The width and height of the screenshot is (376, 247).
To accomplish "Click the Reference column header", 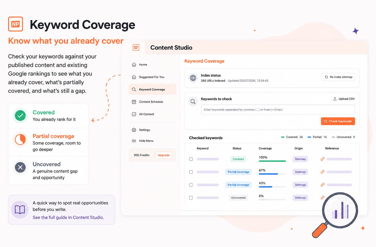I will [332, 148].
